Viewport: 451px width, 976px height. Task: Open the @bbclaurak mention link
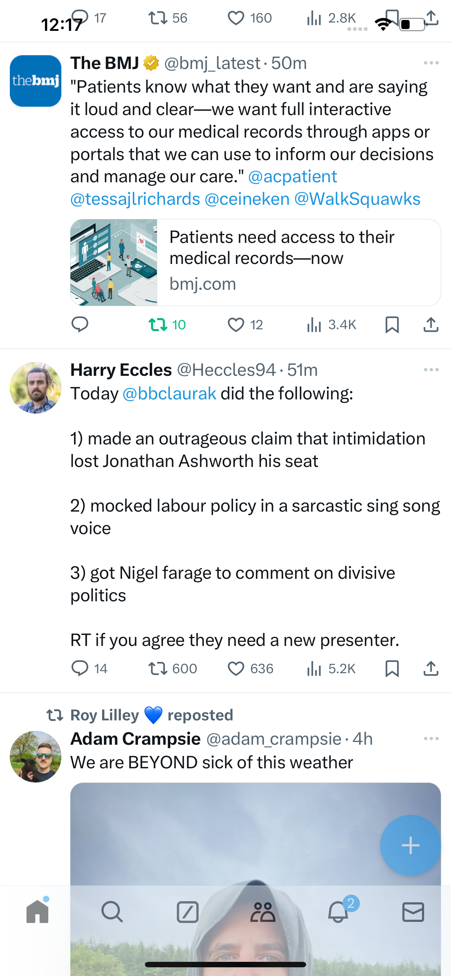coord(169,393)
